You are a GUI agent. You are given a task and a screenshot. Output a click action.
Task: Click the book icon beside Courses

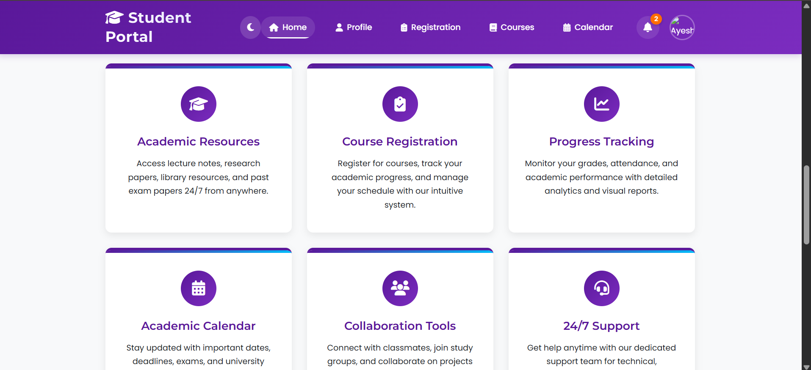coord(493,27)
